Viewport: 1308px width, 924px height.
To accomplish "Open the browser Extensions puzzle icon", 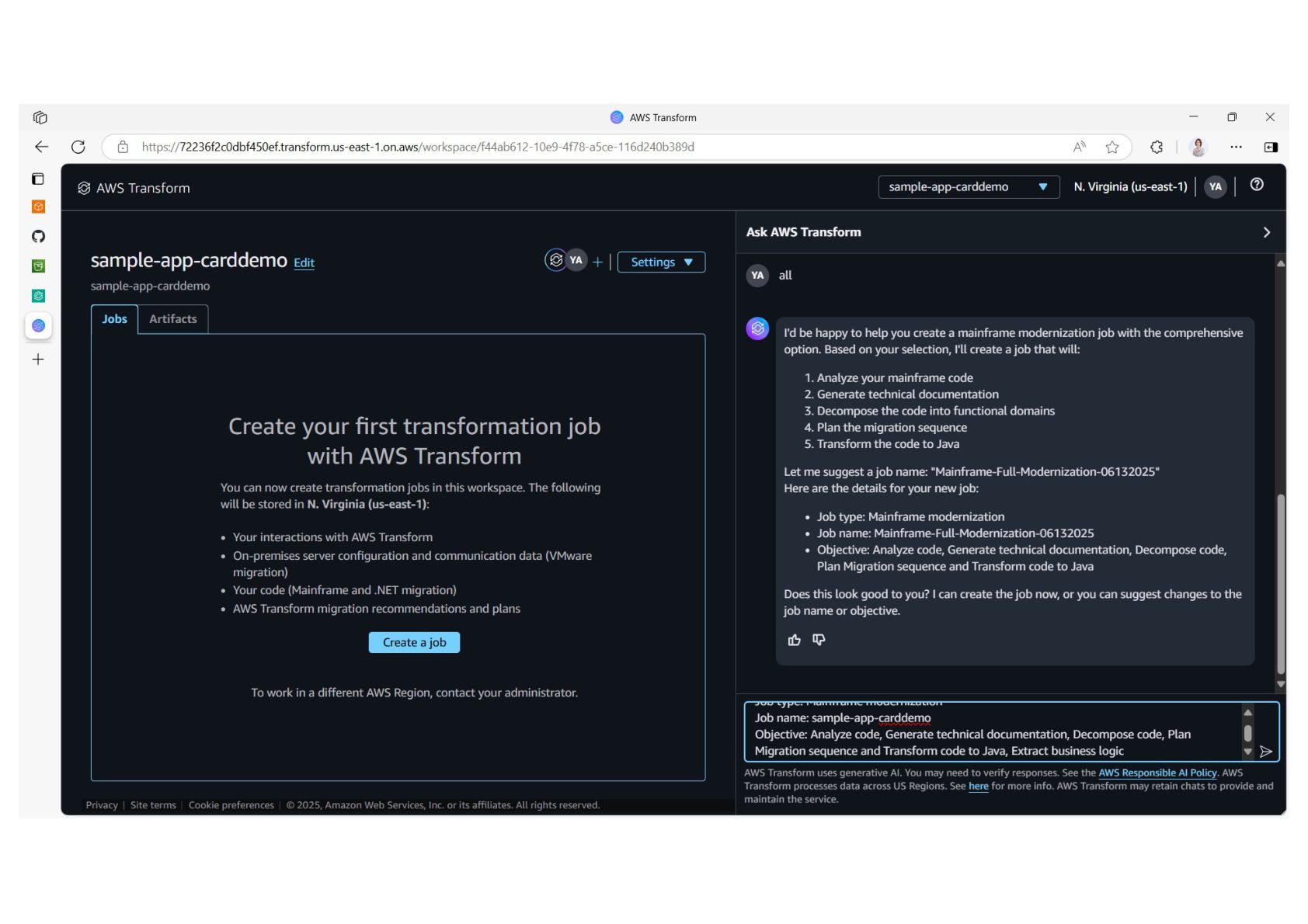I will coord(1157,147).
